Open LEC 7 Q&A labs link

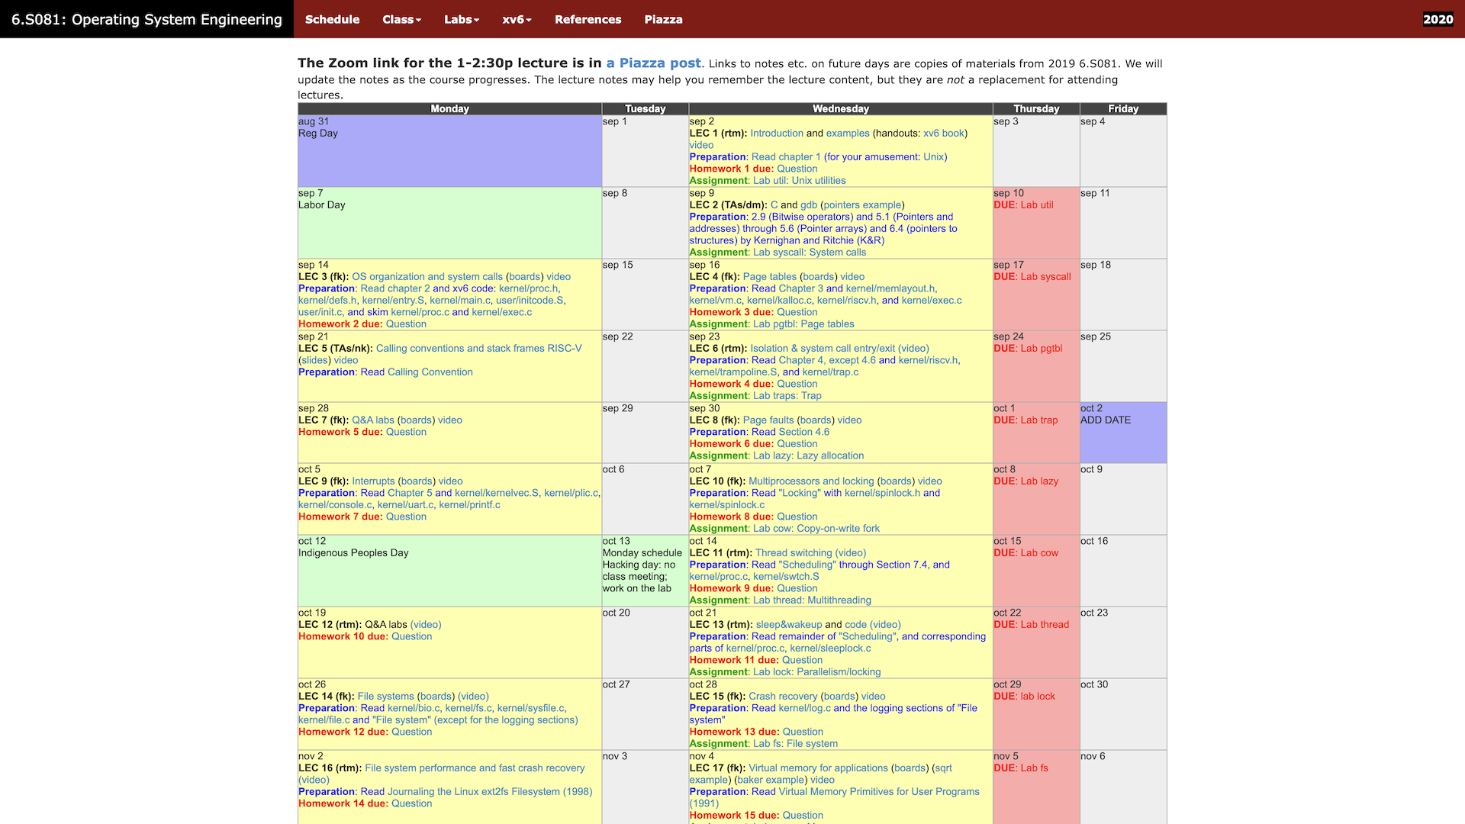(373, 420)
